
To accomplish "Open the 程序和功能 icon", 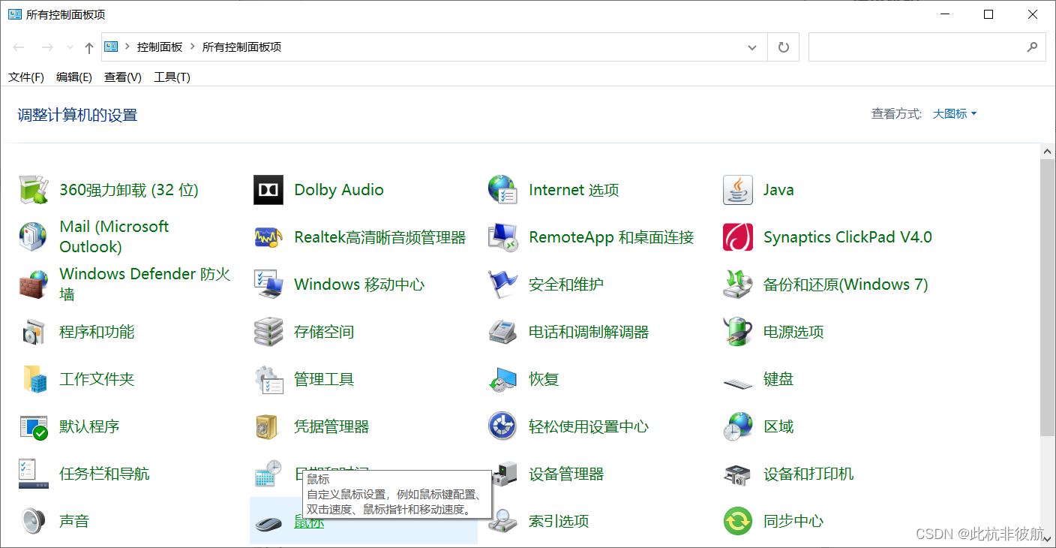I will (34, 332).
